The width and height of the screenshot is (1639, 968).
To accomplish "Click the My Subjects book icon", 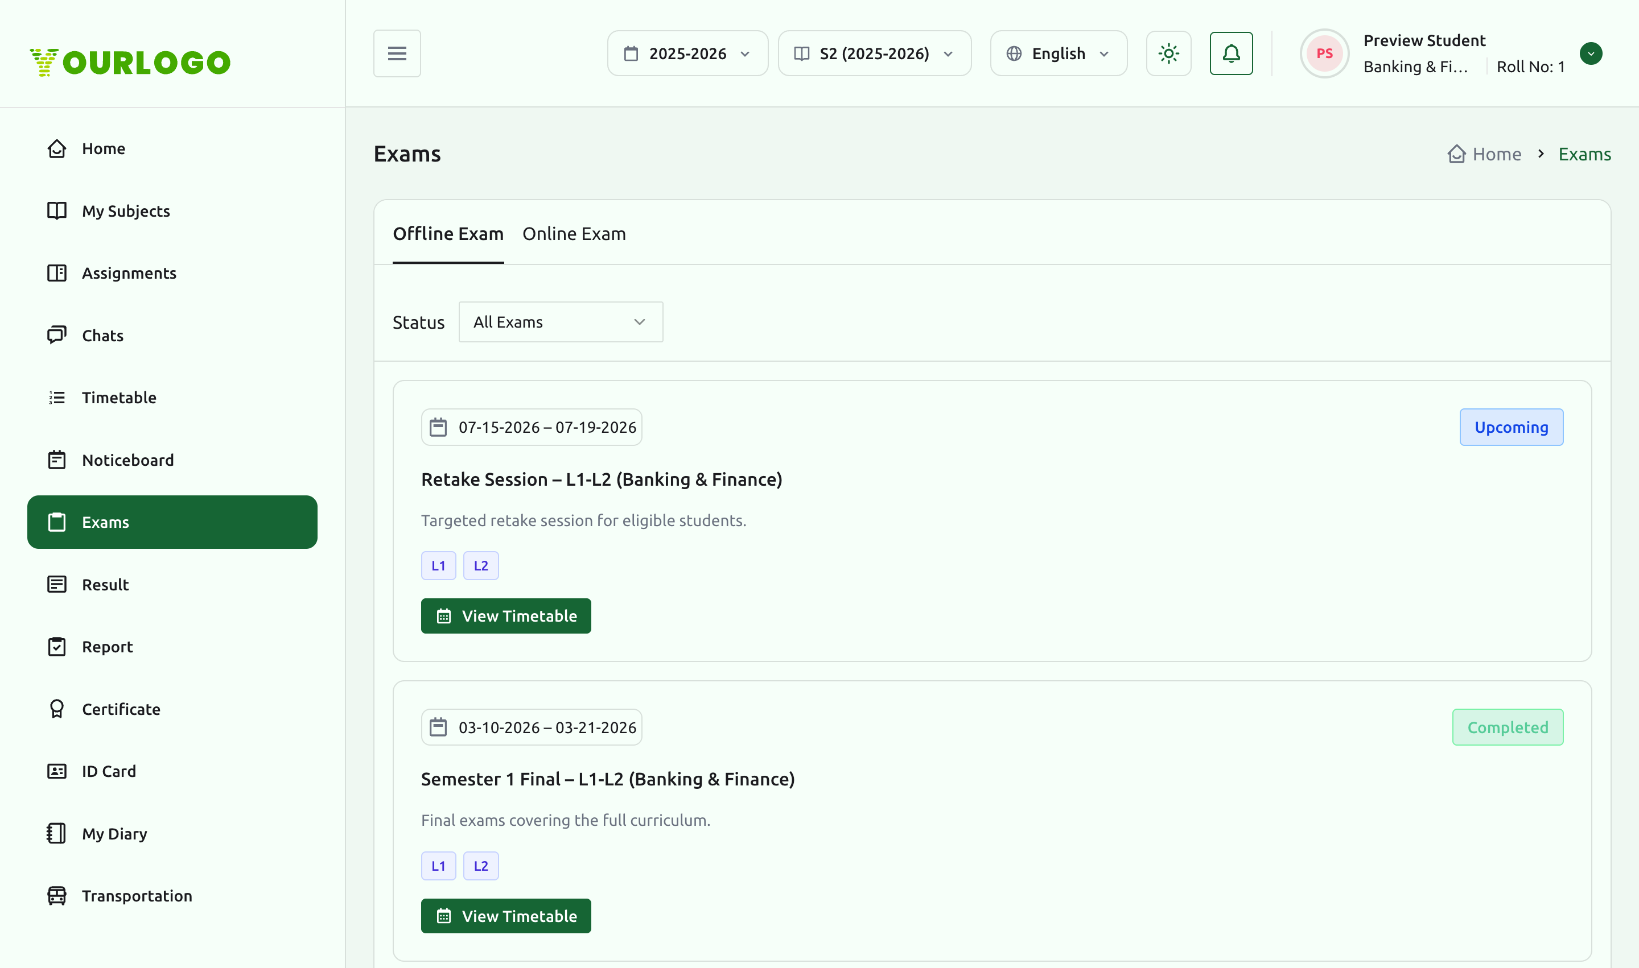I will (x=57, y=210).
